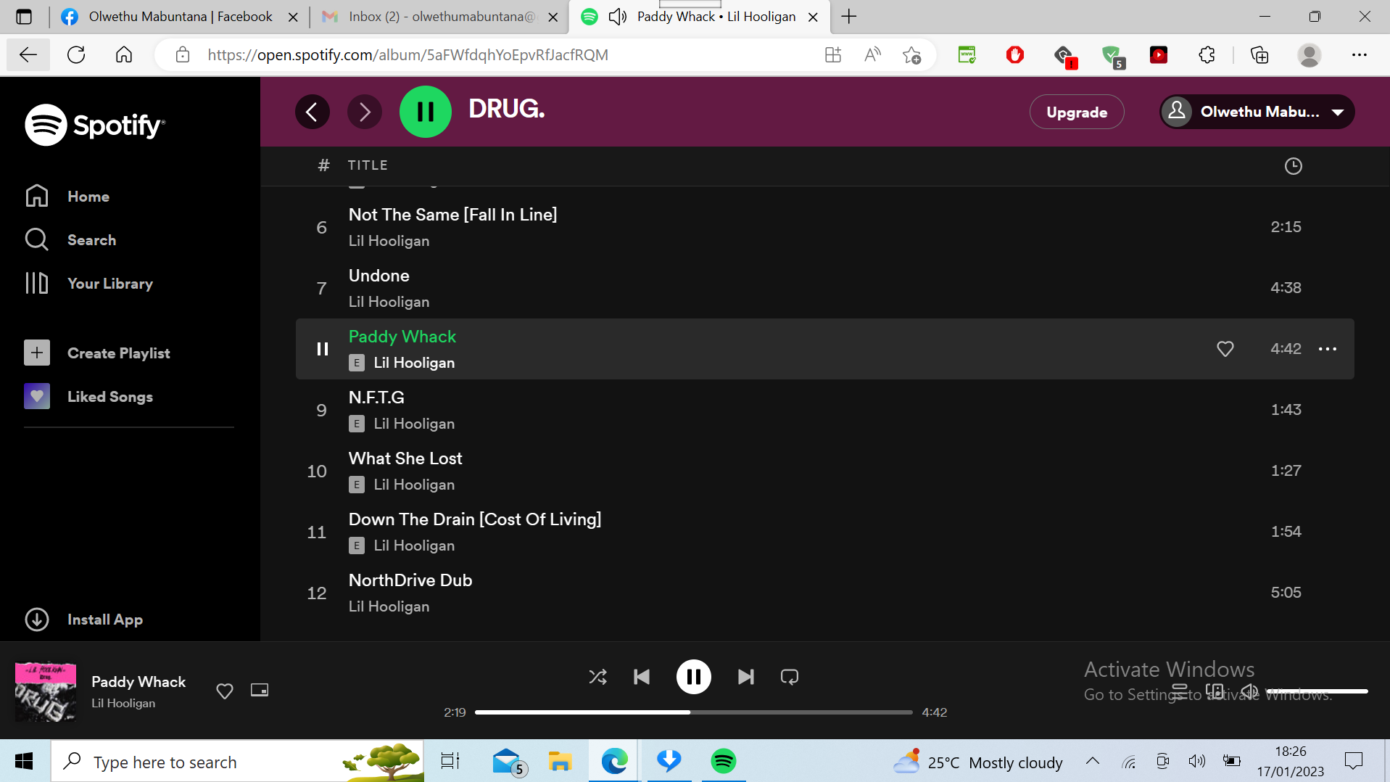
Task: Switch to the Gmail Inbox tab
Action: tap(441, 17)
